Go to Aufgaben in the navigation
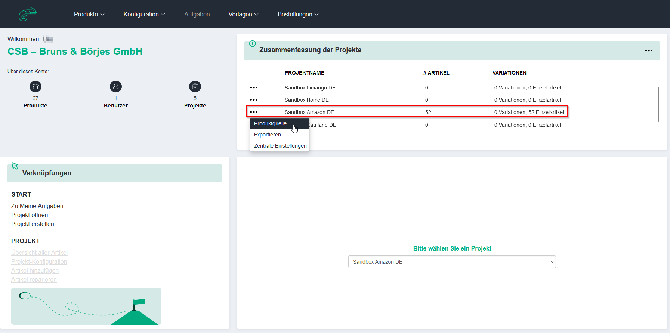 click(197, 14)
